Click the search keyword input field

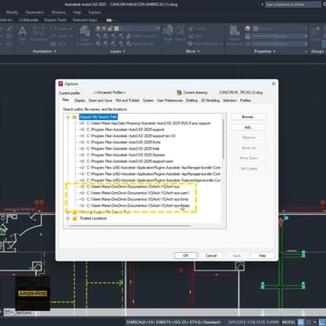[293, 4]
